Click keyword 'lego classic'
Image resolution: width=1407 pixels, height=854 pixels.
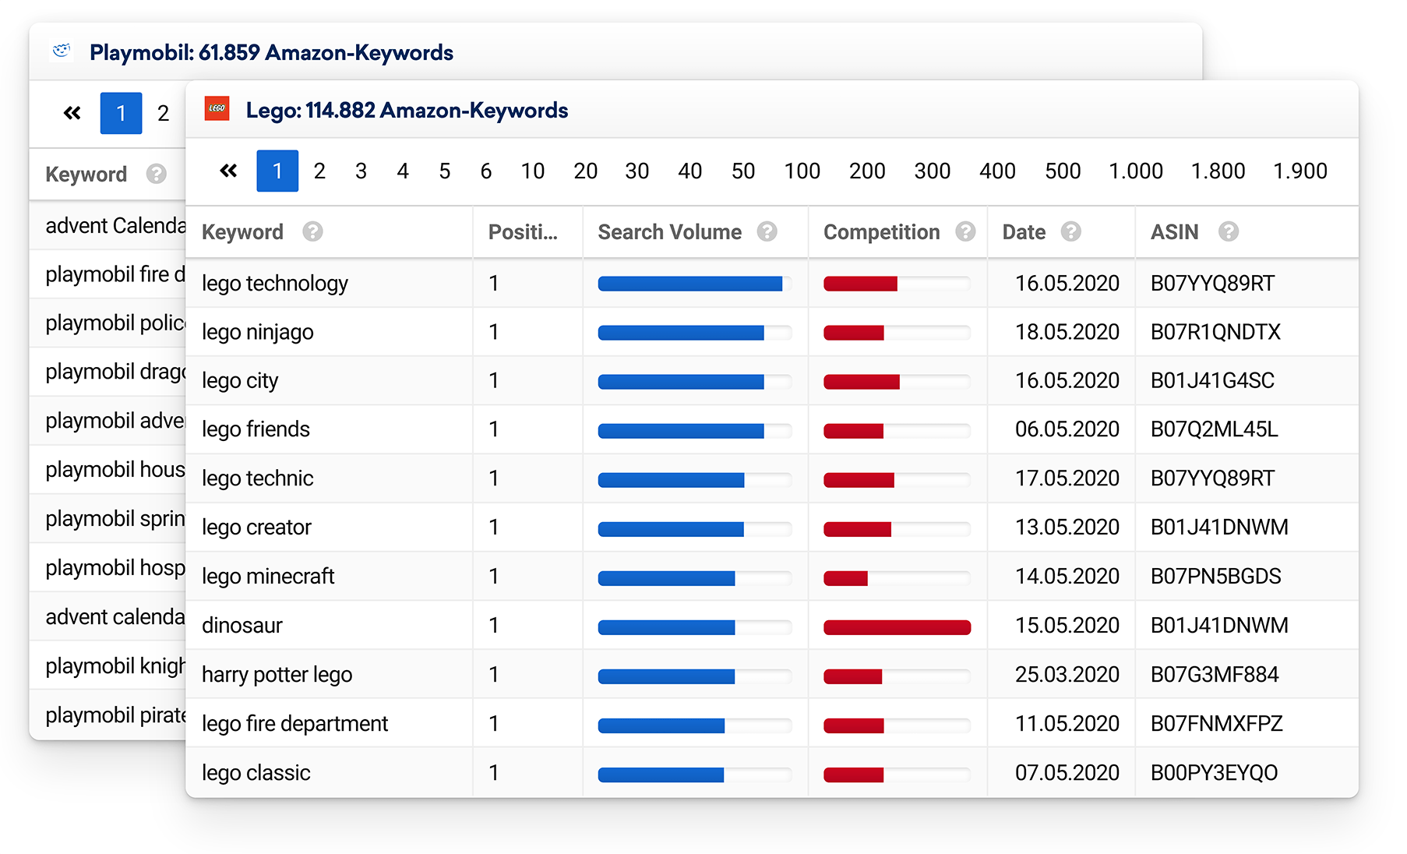(256, 773)
